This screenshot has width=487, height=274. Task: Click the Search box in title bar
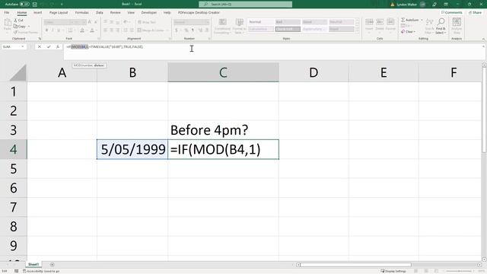pos(245,5)
